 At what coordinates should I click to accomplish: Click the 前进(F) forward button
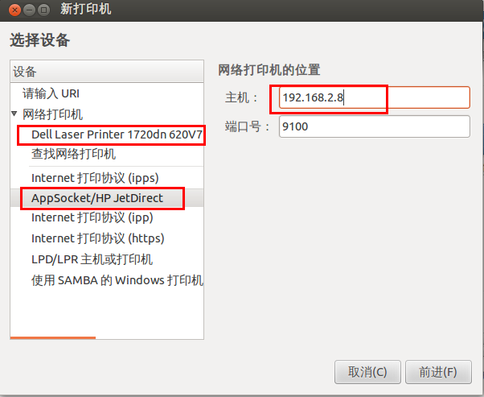(x=438, y=372)
